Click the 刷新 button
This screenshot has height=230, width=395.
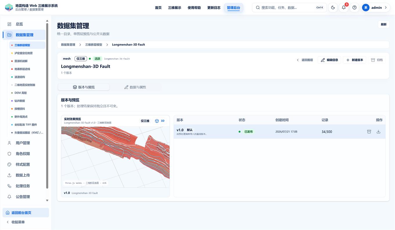383,24
